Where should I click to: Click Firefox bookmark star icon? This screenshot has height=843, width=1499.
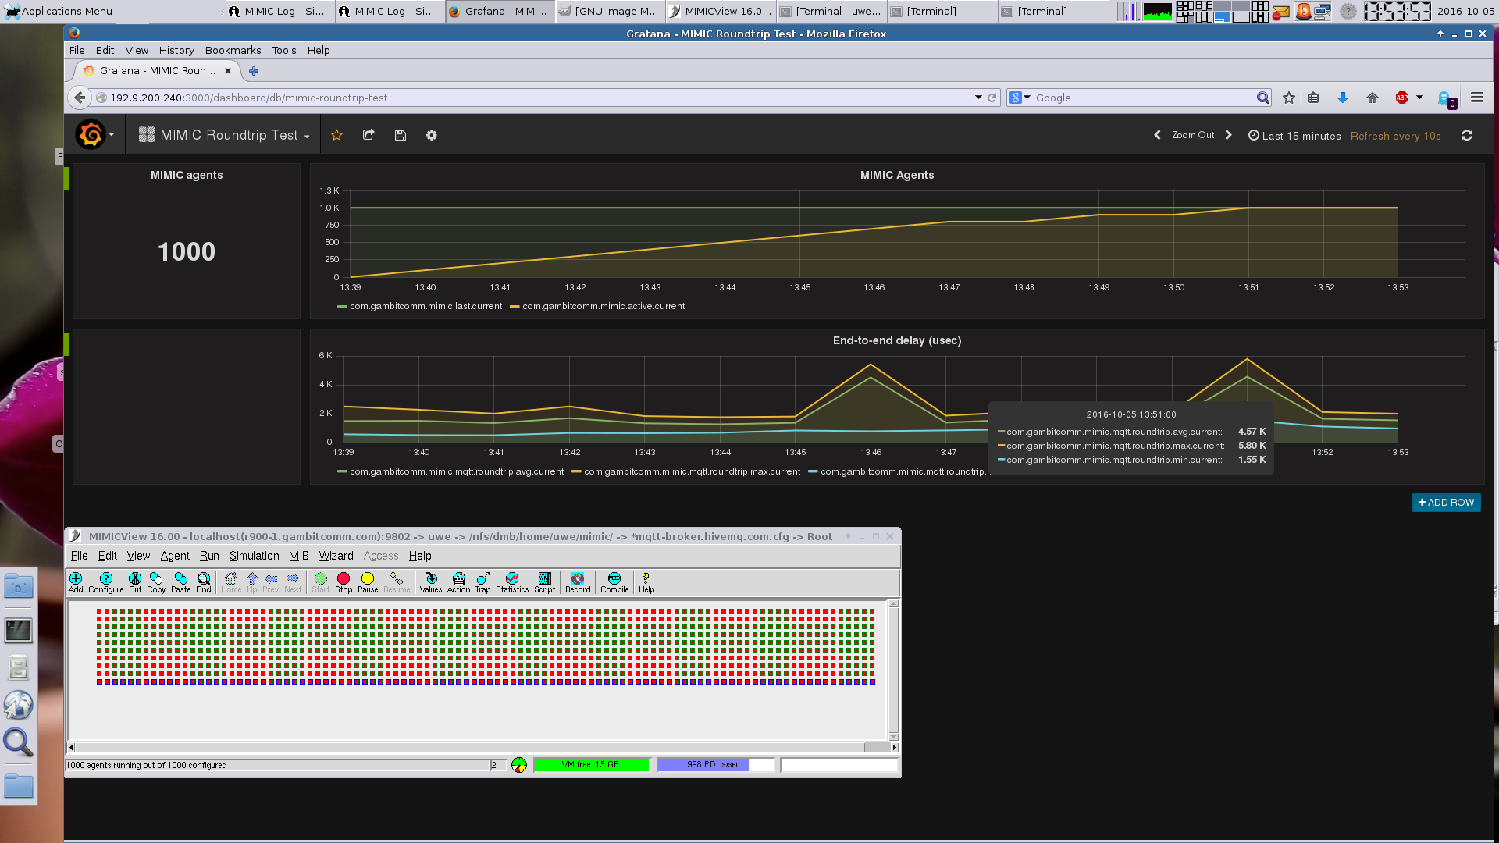click(x=1289, y=98)
